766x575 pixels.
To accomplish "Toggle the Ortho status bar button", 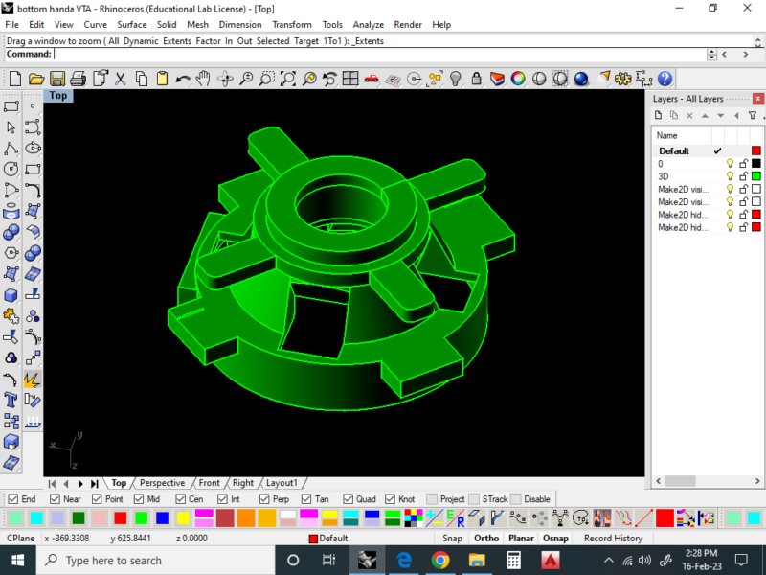I will click(x=486, y=538).
